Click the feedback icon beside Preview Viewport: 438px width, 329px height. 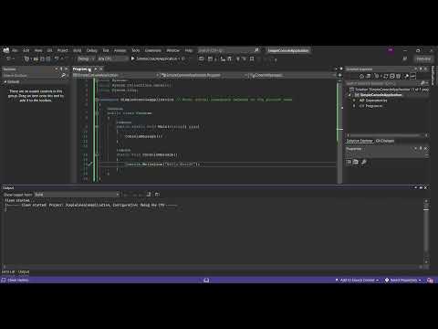point(405,58)
